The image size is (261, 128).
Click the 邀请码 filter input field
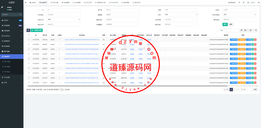[122, 15]
